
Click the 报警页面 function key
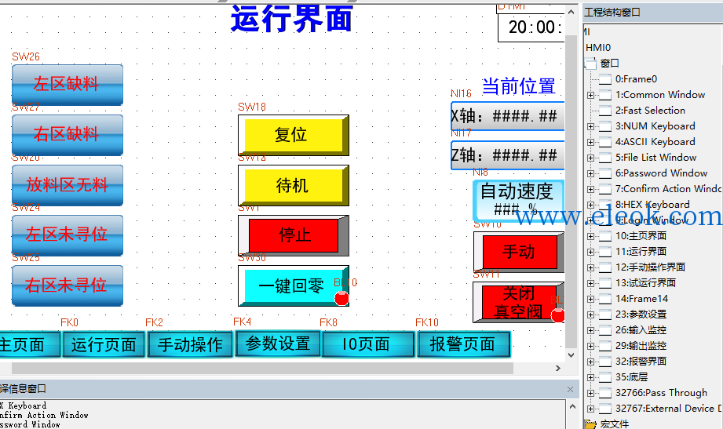click(x=463, y=344)
